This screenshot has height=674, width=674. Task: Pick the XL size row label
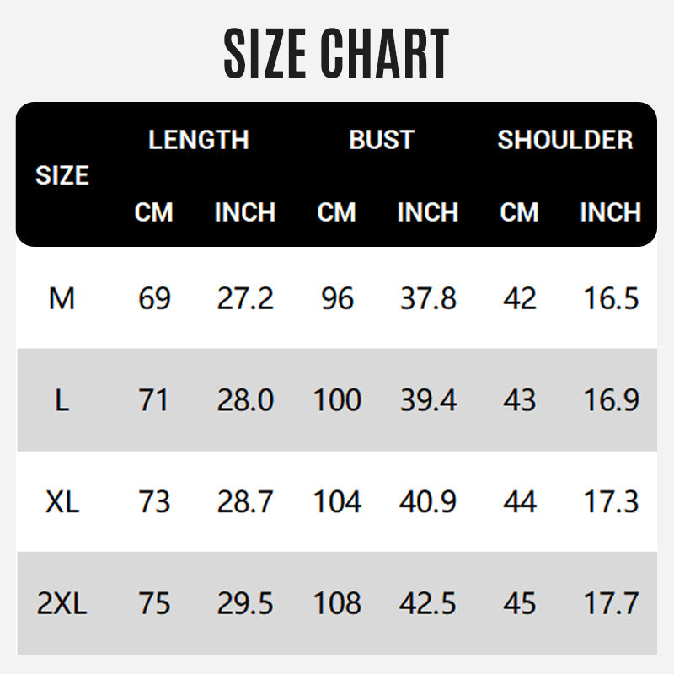[62, 502]
